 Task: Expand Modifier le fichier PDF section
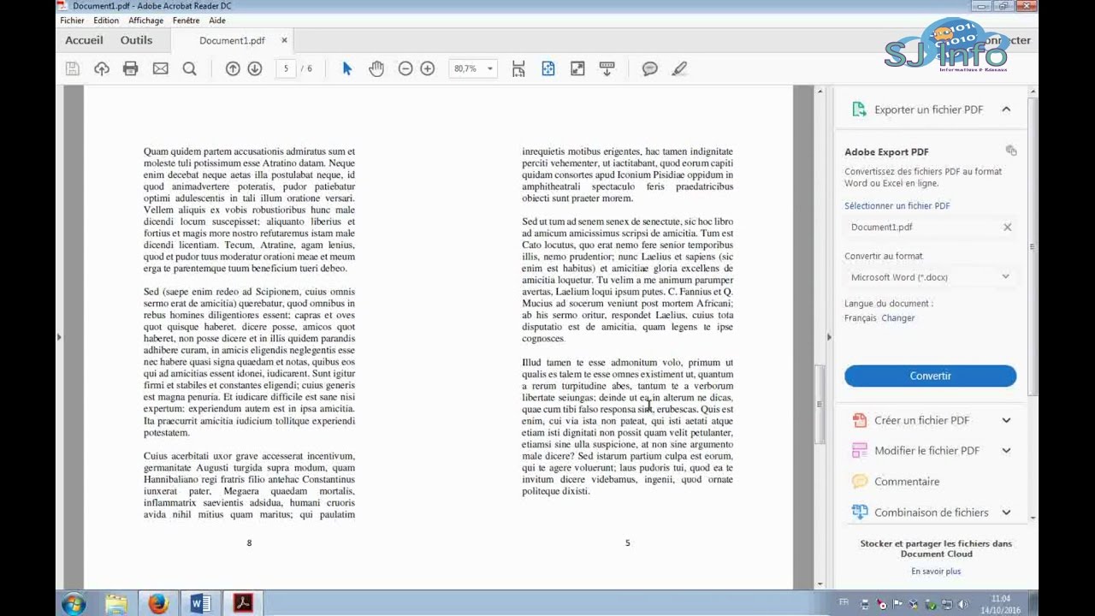point(1006,451)
